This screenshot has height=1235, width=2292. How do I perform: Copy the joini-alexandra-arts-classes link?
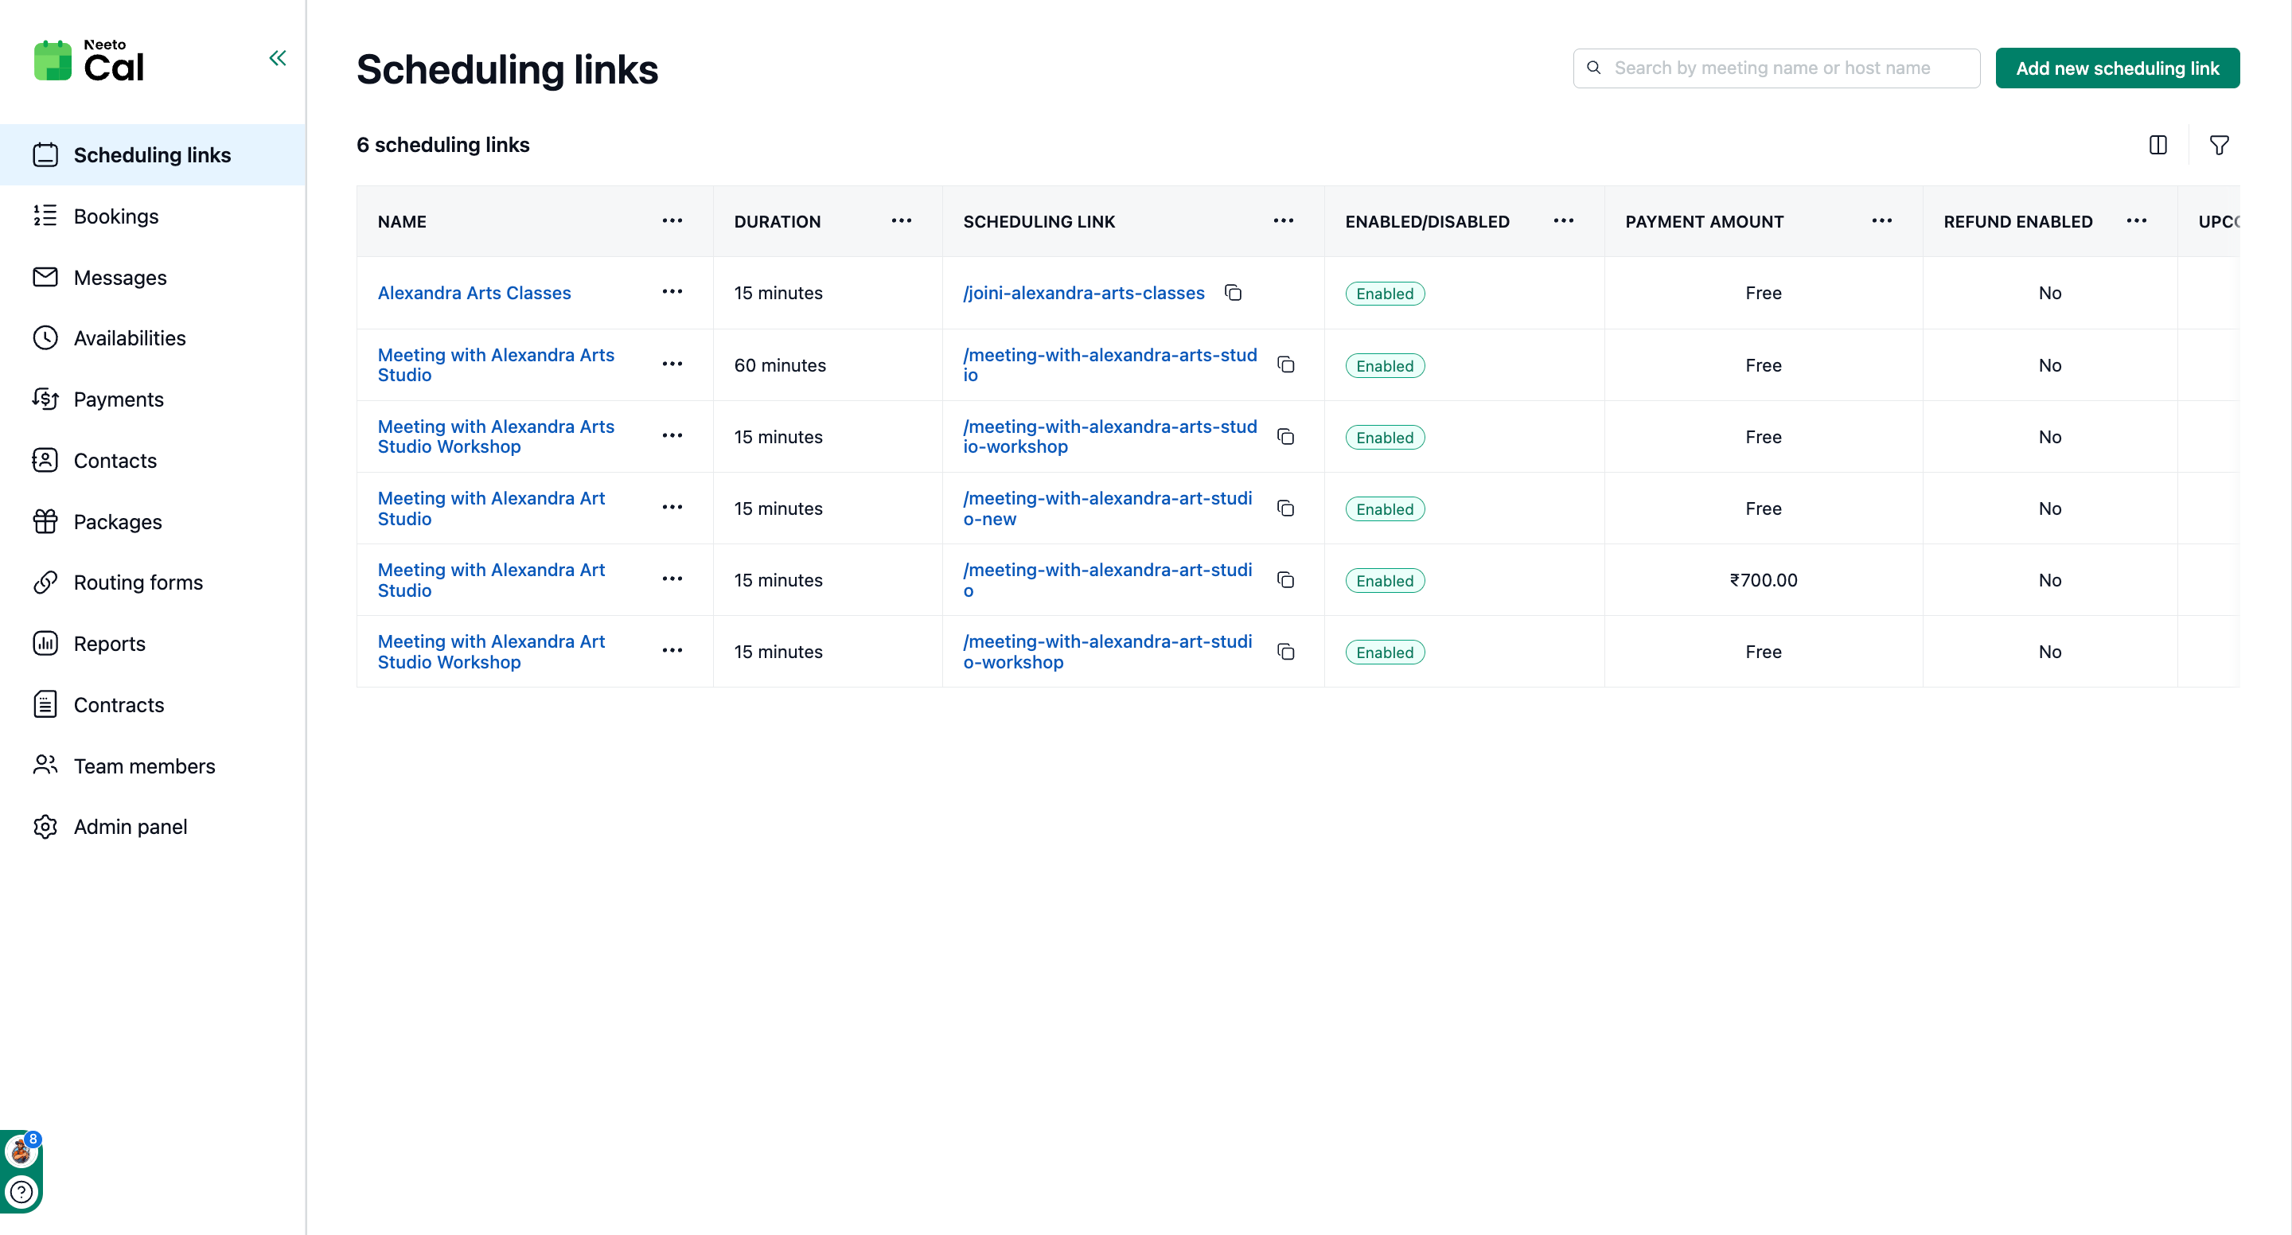click(1232, 293)
